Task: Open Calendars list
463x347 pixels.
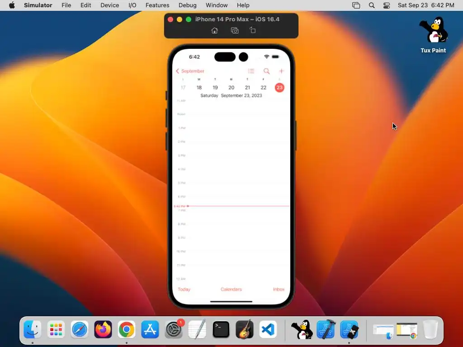Action: [231, 289]
